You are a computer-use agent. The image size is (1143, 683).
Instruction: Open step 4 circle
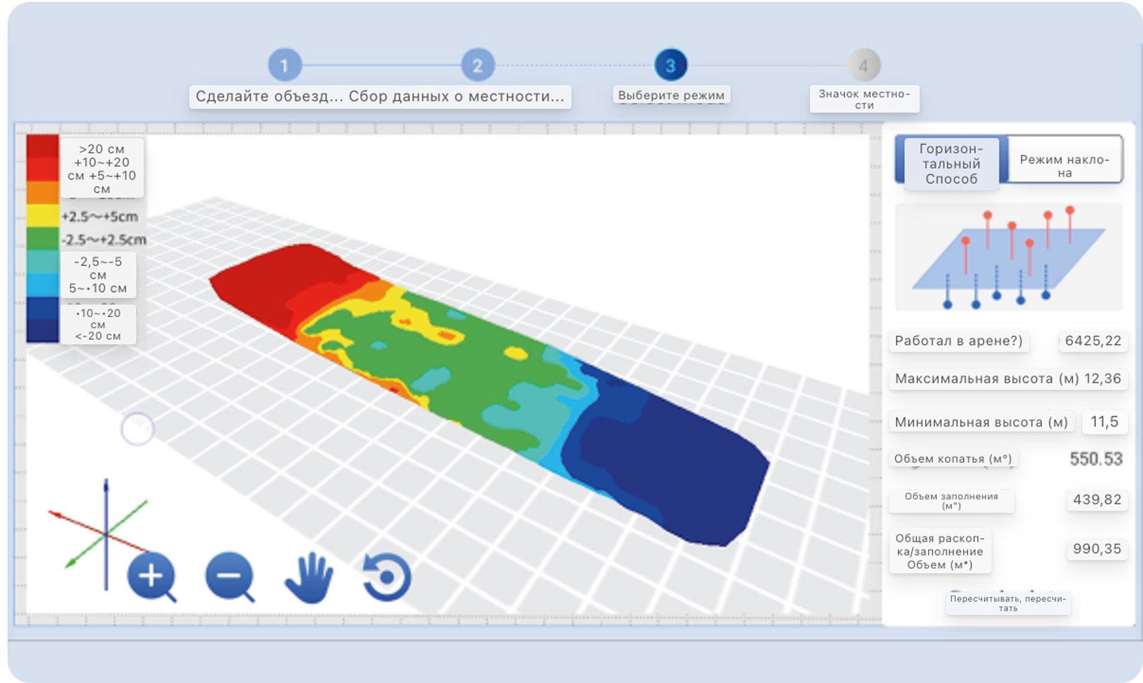864,65
